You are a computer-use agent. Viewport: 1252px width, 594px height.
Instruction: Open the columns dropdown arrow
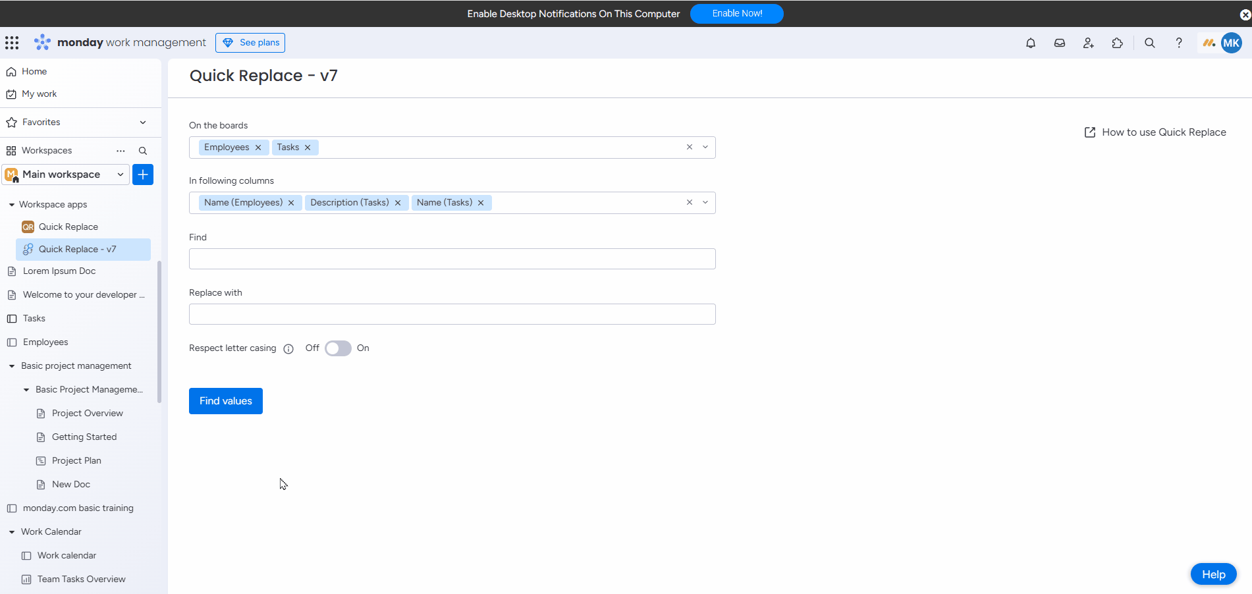pyautogui.click(x=705, y=203)
